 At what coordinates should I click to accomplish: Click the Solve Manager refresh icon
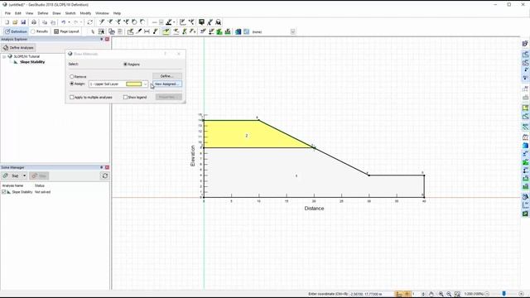click(105, 175)
